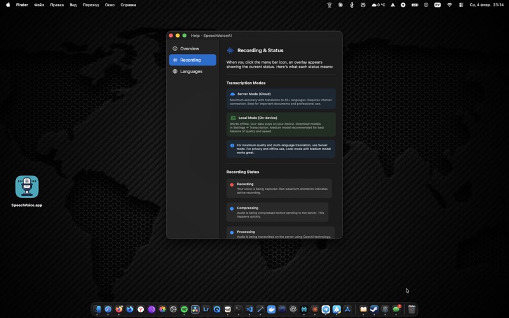The height and width of the screenshot is (318, 509).
Task: Click the blue info icon in the tip box
Action: tap(232, 146)
